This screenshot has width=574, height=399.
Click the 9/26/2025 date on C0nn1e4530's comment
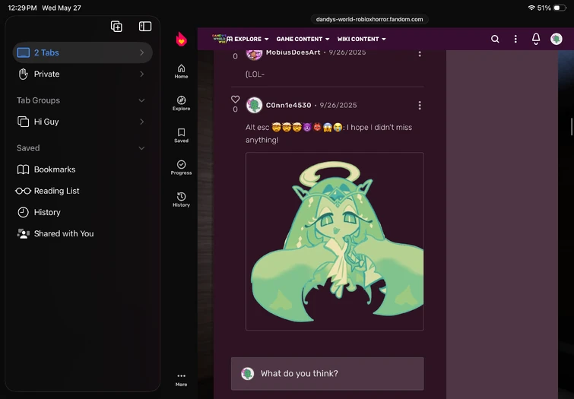338,106
